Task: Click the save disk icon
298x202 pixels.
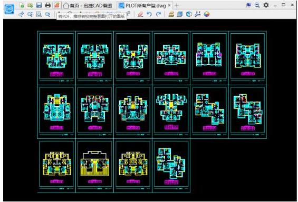Action: [x=39, y=5]
